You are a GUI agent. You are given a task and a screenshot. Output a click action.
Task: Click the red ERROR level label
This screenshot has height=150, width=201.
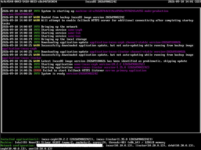[37, 71]
